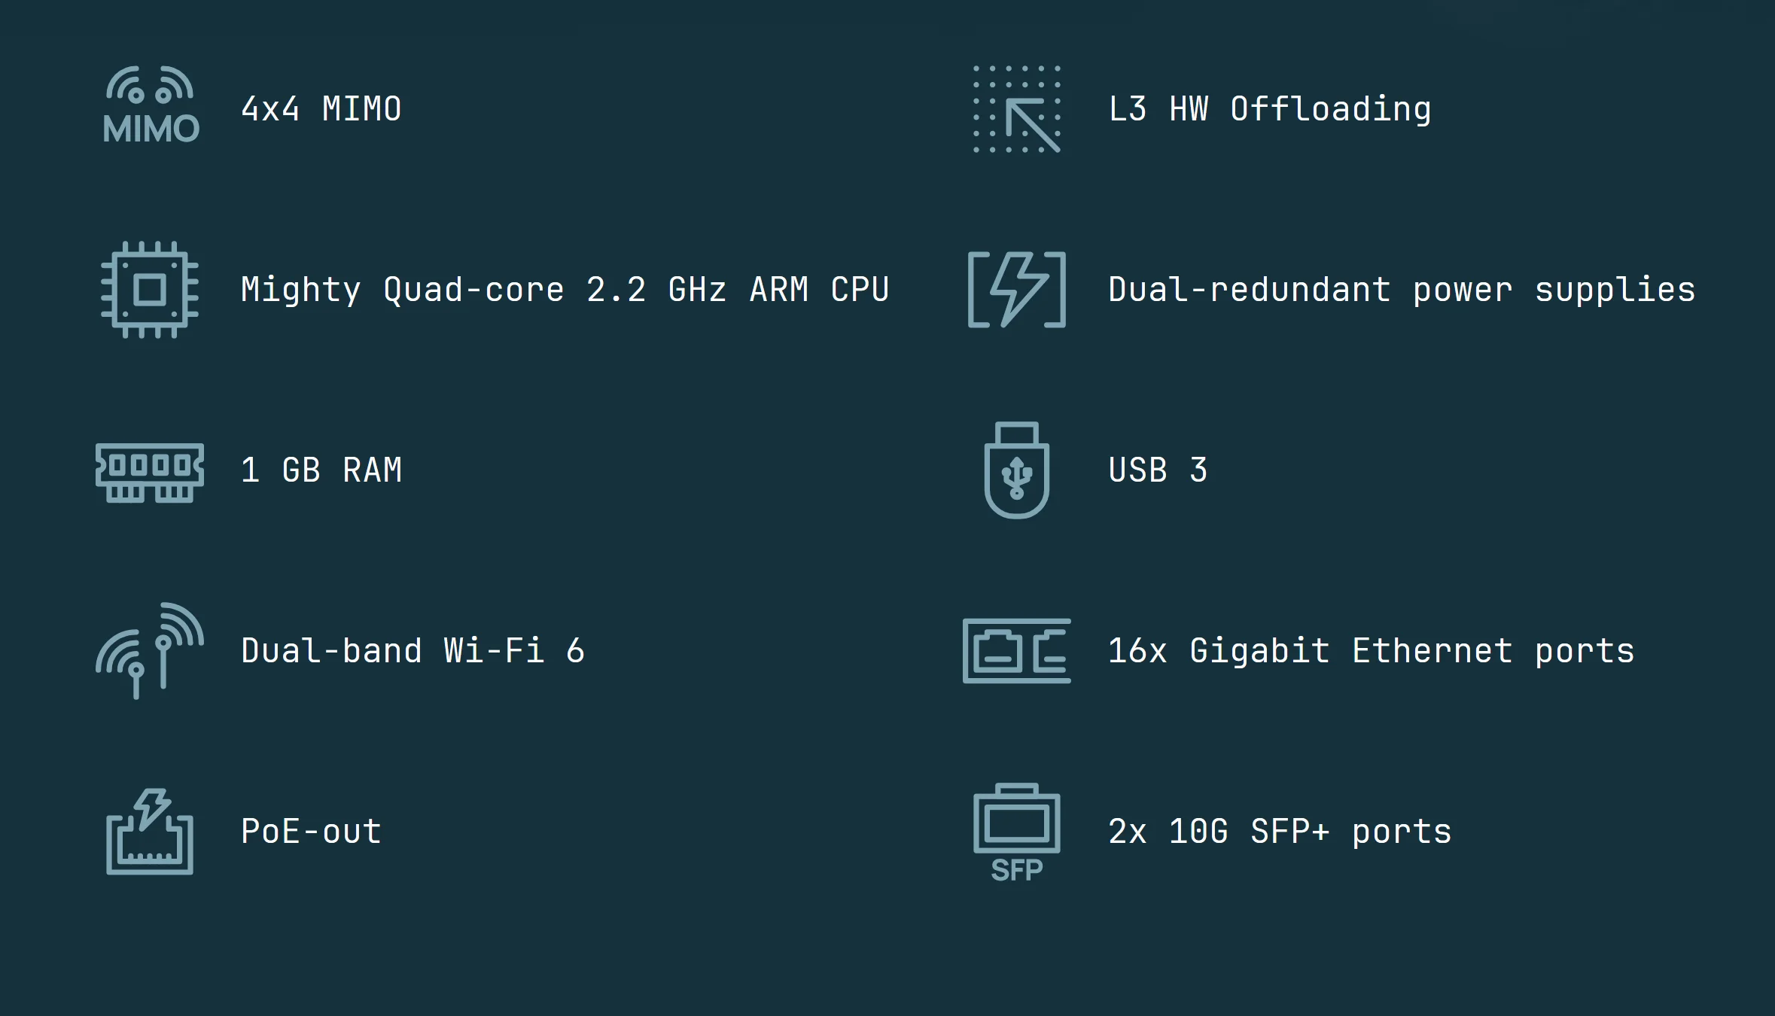Click the "PoE-out" feature text
Viewport: 1775px width, 1016px height.
click(311, 832)
